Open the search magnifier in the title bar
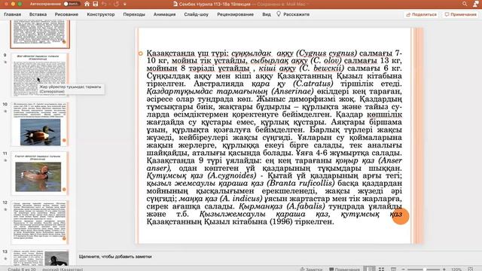This screenshot has height=271, width=482. (465, 4)
